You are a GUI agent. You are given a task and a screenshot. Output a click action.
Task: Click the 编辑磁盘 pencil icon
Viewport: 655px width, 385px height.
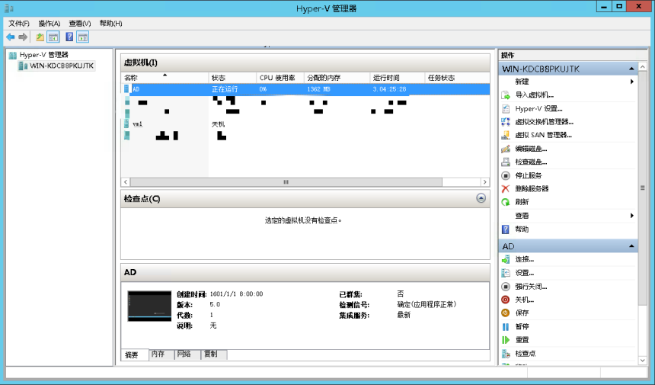(x=506, y=149)
